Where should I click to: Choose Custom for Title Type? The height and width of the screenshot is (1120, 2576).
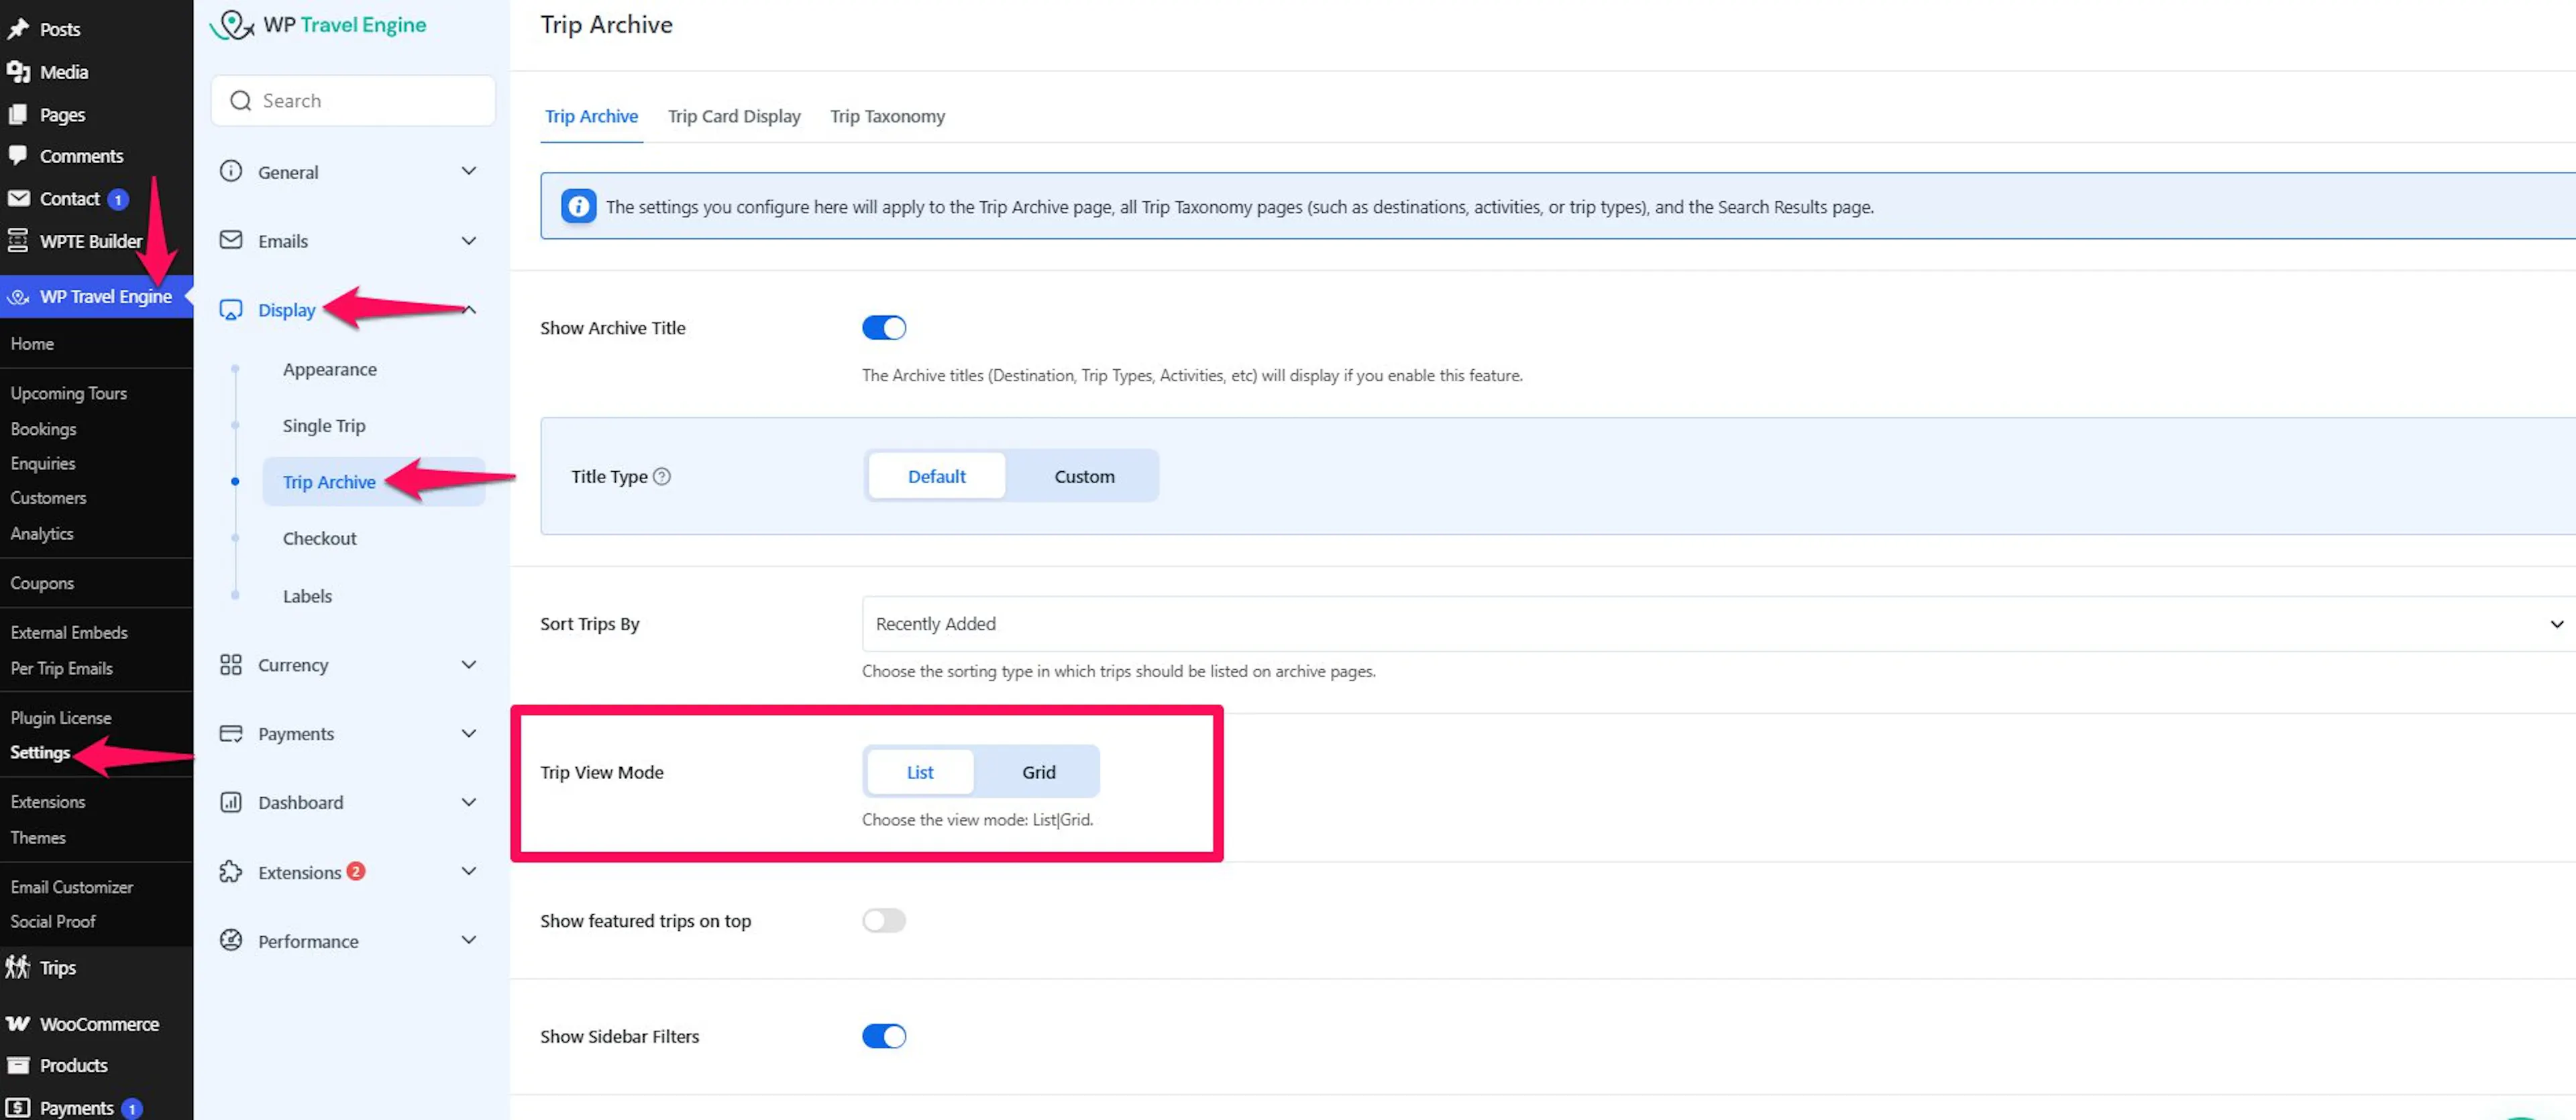click(x=1084, y=476)
